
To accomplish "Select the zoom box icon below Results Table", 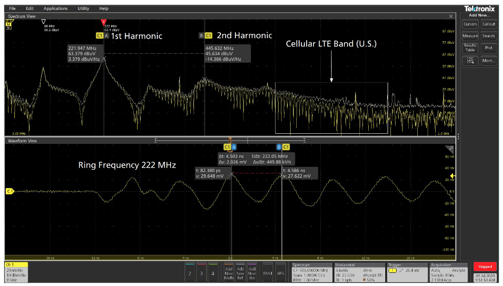I will 470,60.
